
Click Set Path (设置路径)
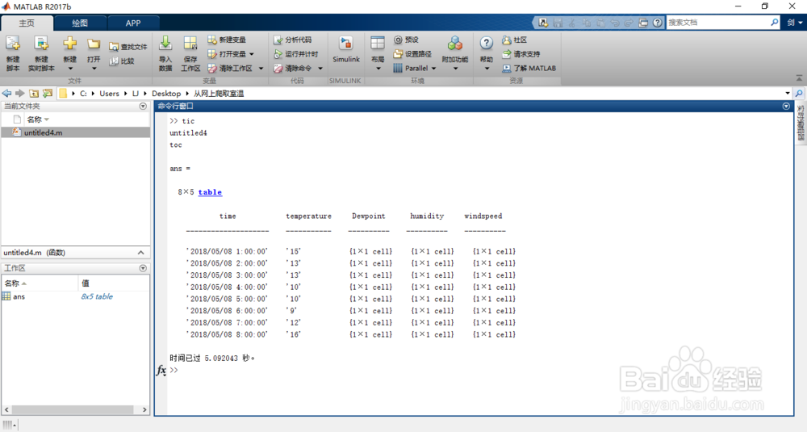412,53
